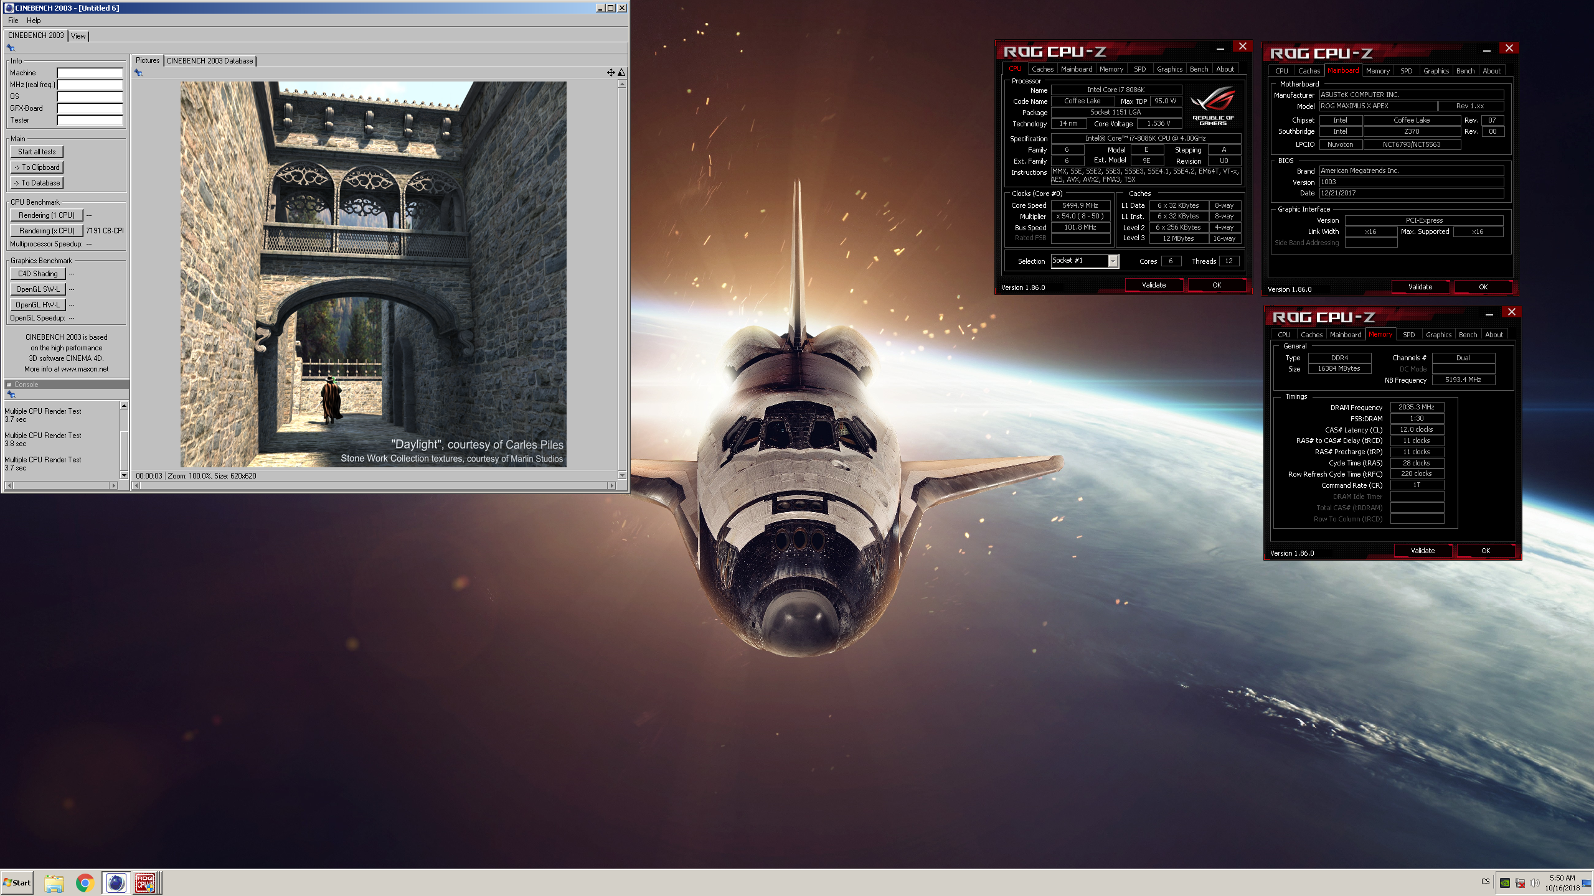The width and height of the screenshot is (1594, 896).
Task: Open the Start menu
Action: (x=17, y=883)
